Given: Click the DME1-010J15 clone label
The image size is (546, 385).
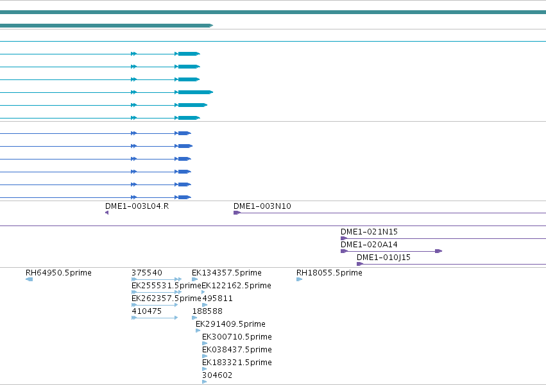Looking at the screenshot, I should (x=384, y=258).
